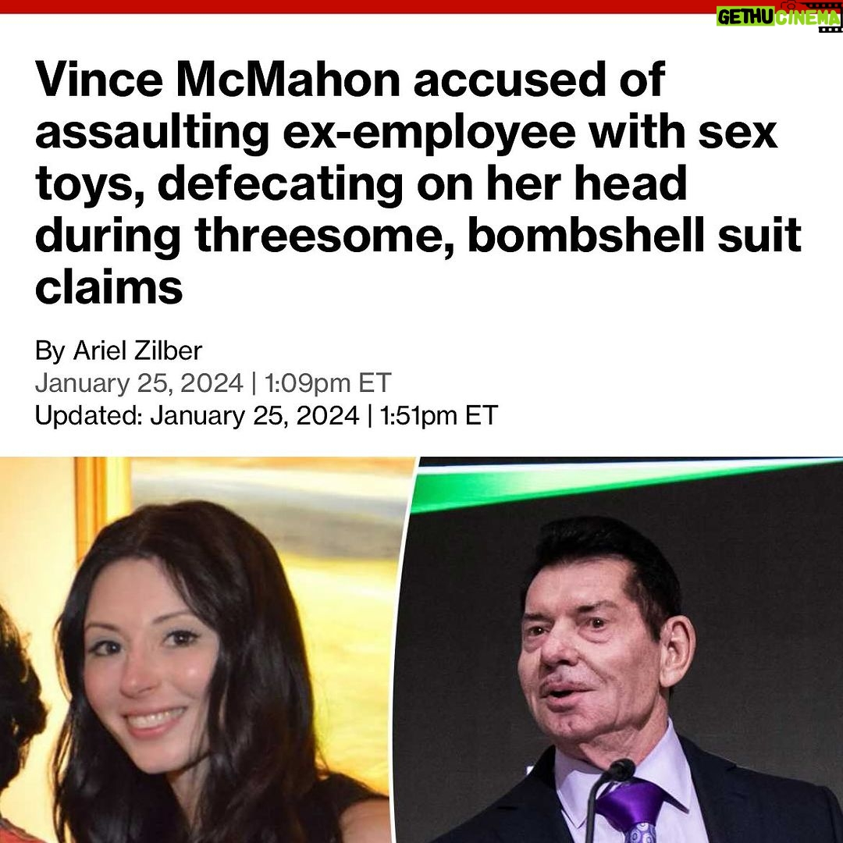
Task: Click the 1:09pm ET publish time
Action: pos(327,383)
